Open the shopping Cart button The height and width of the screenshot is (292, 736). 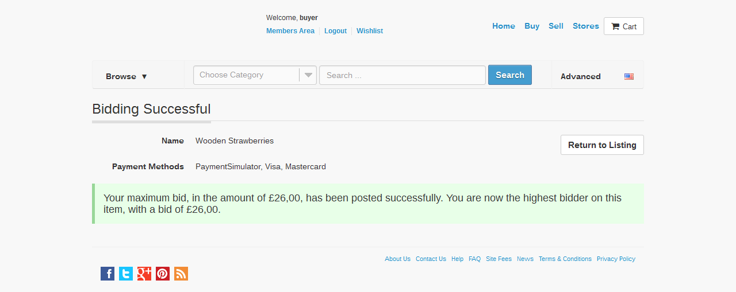pyautogui.click(x=623, y=26)
